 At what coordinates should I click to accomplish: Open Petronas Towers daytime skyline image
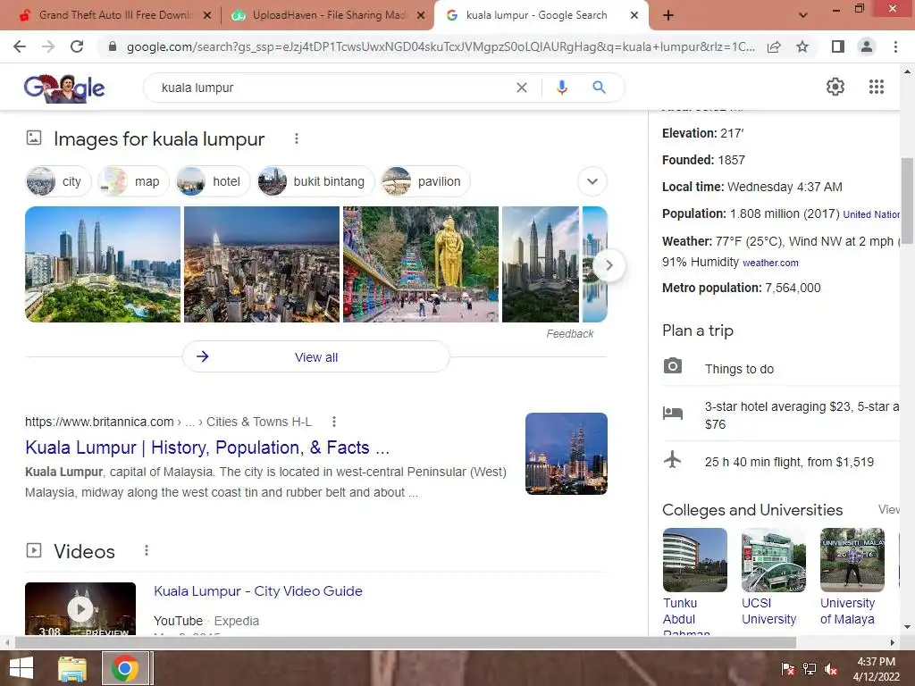pos(103,264)
